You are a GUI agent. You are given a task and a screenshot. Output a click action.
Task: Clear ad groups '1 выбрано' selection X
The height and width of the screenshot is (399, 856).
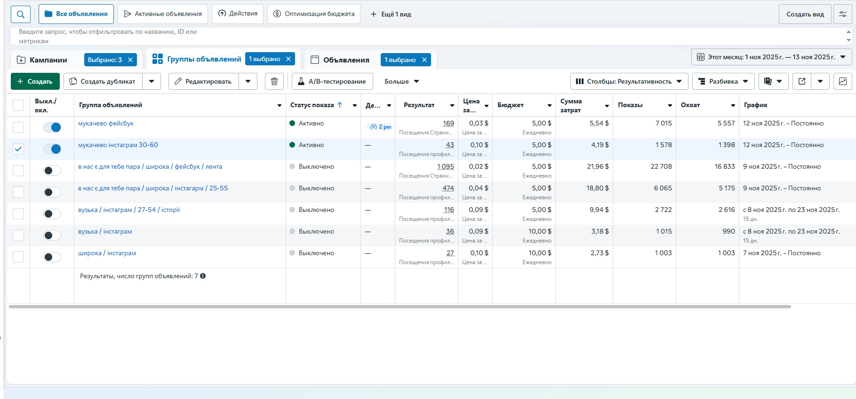point(288,59)
